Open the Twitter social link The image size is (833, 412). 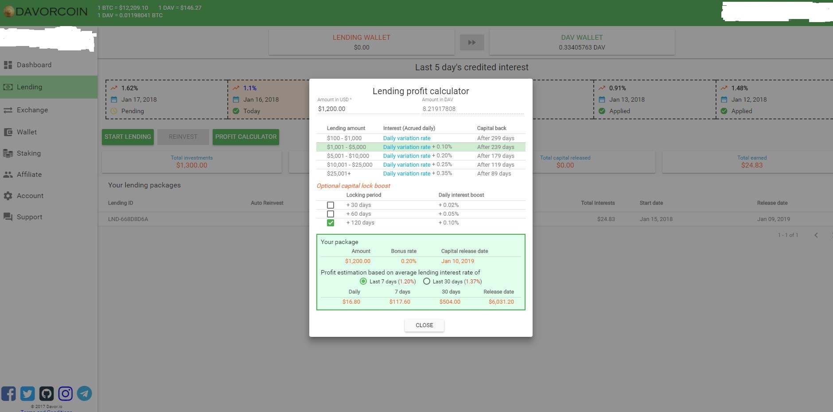(x=27, y=393)
